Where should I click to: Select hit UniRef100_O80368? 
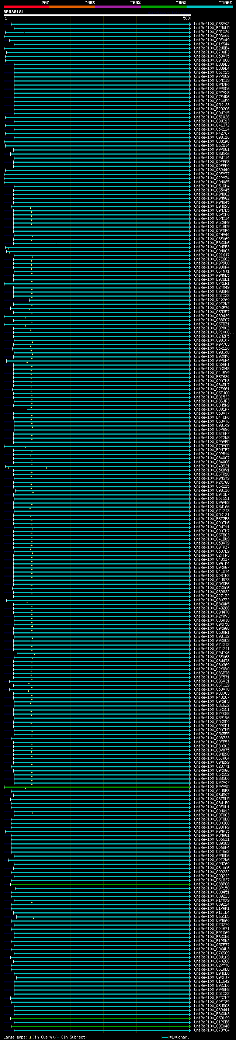(x=212, y=823)
